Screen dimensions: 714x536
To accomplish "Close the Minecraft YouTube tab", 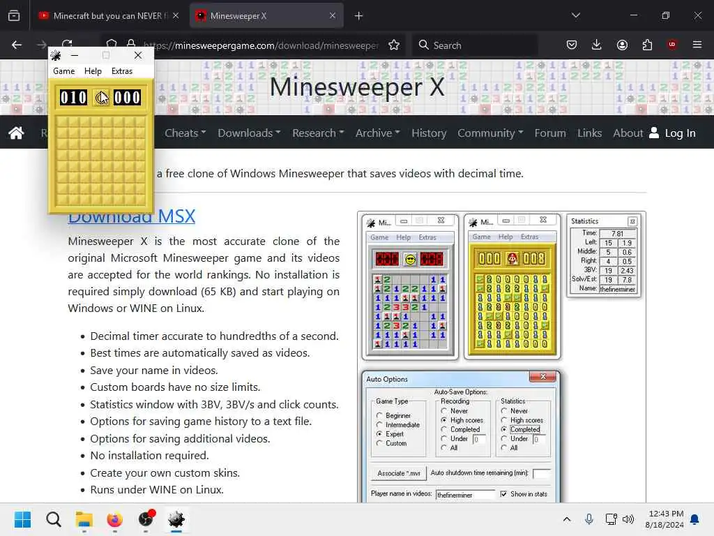I will [x=176, y=15].
